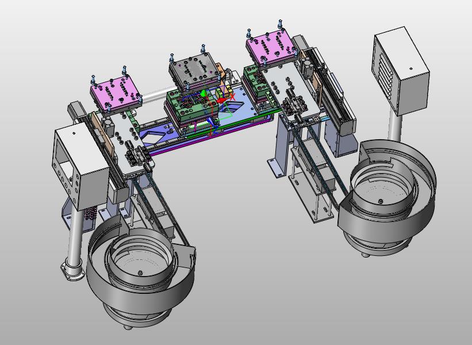Select the left vibratory bowl feeder

141,273
